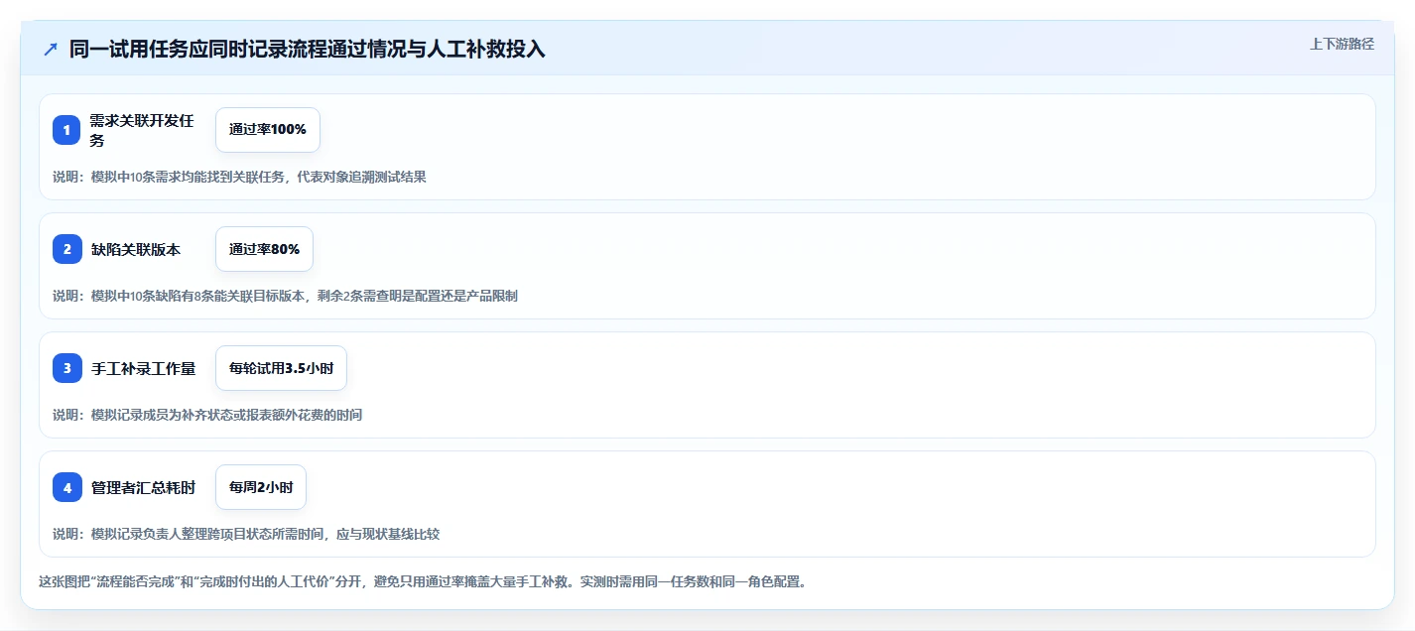Click the description starting 模拟中10条需求均能找到关联任务
This screenshot has height=631, width=1415.
239,177
